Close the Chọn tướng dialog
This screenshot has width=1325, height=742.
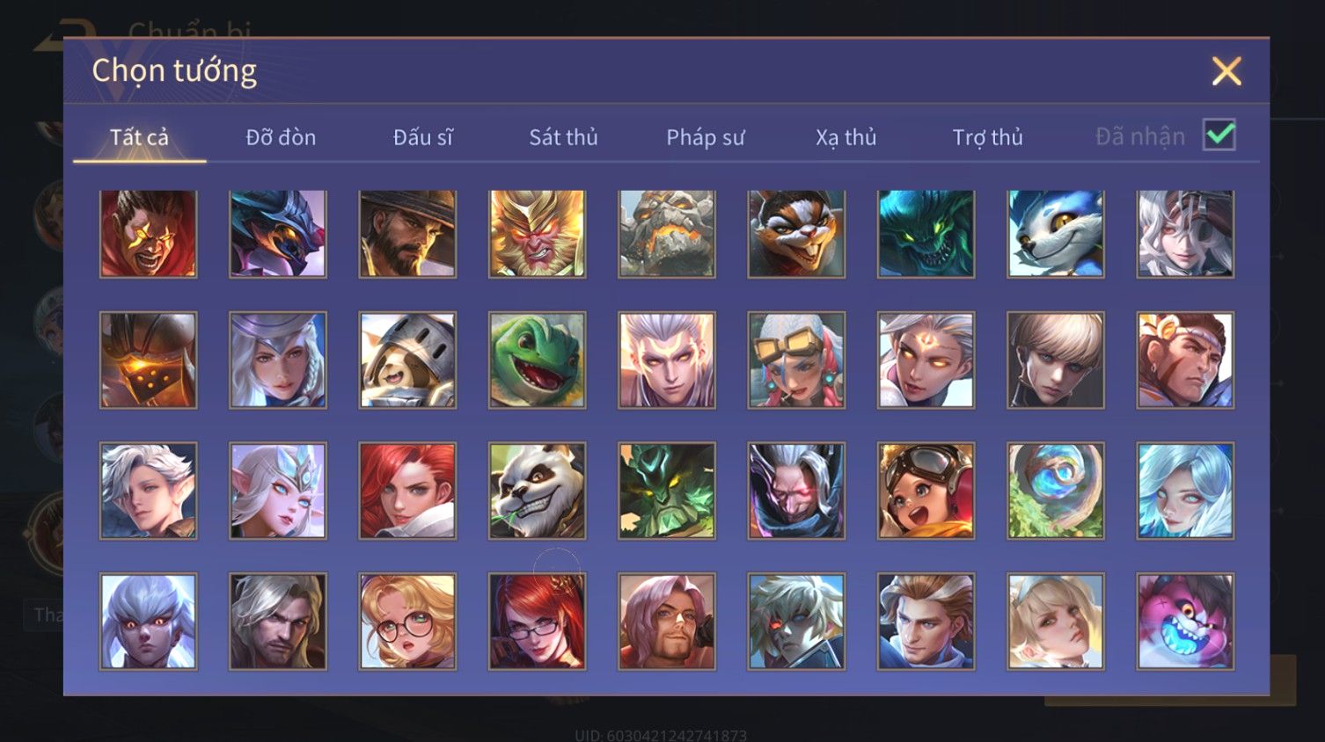click(x=1226, y=71)
